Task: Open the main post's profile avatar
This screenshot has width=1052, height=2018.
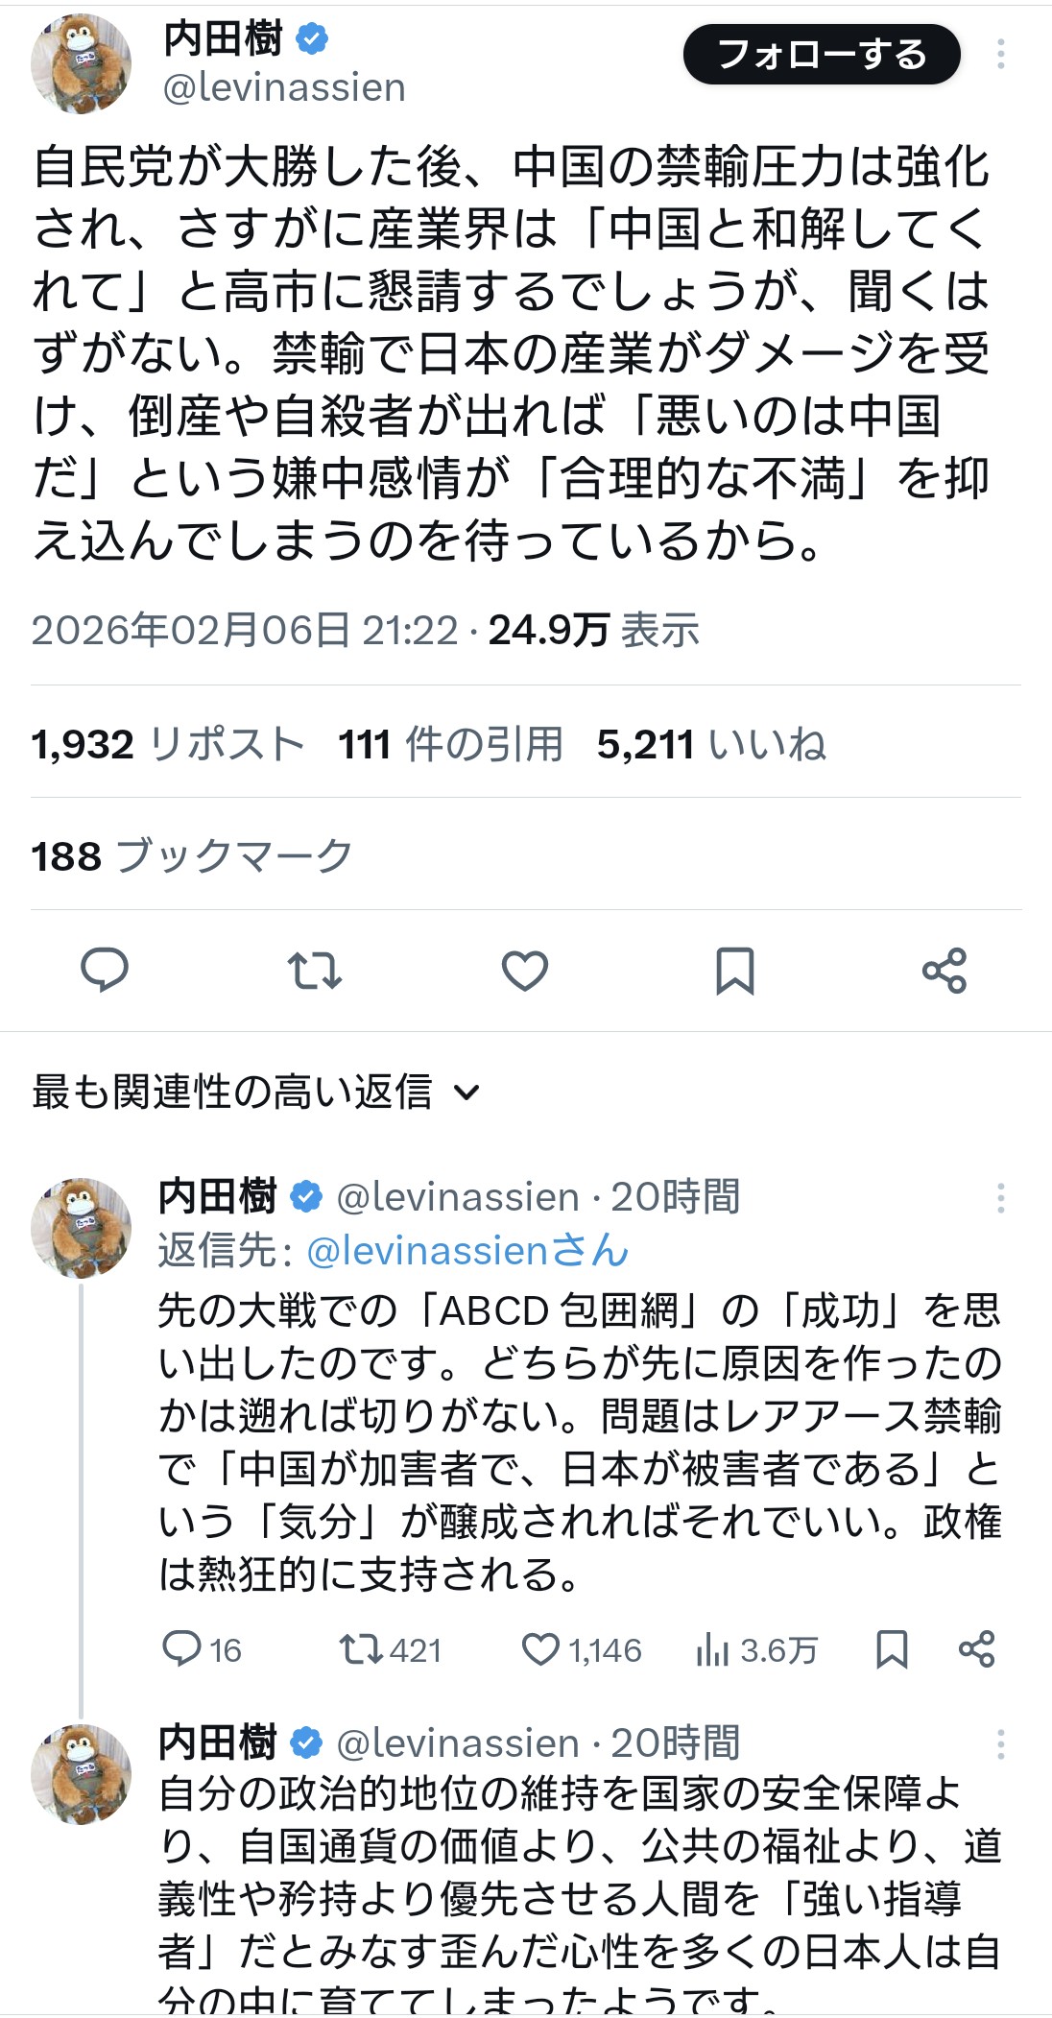Action: 81,64
